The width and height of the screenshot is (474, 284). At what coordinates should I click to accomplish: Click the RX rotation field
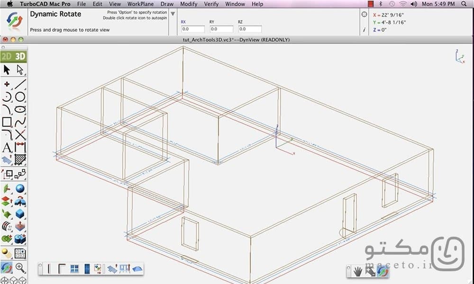[193, 29]
